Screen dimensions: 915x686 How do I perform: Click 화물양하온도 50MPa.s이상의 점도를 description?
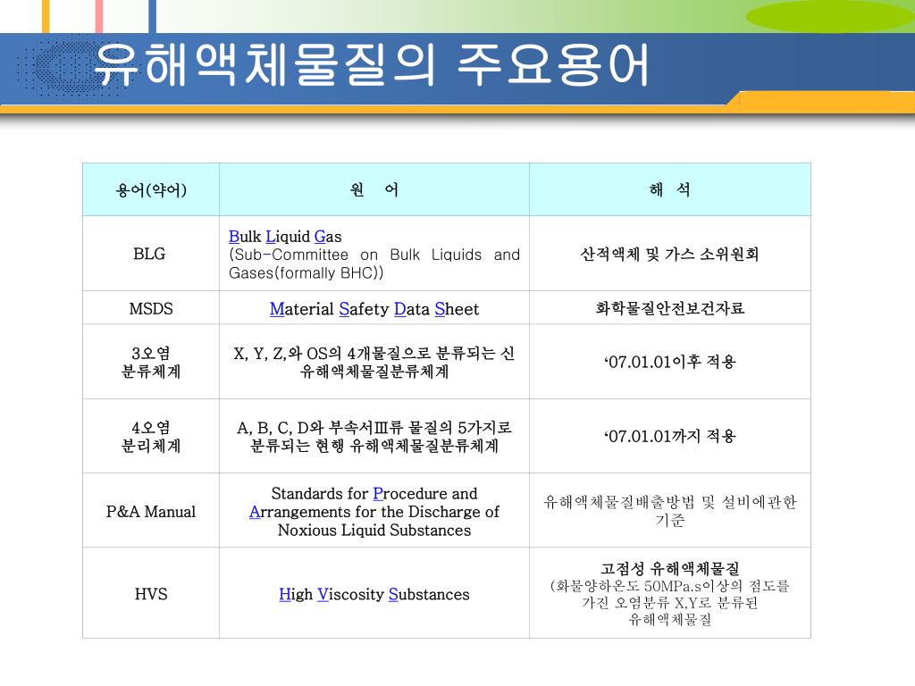tap(670, 603)
